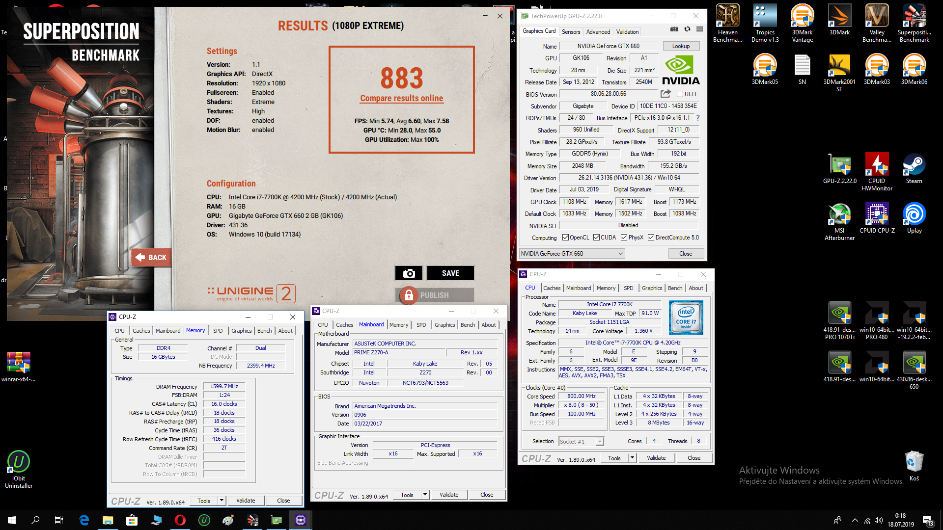Open Valley Benchmark desktop icon

877,23
